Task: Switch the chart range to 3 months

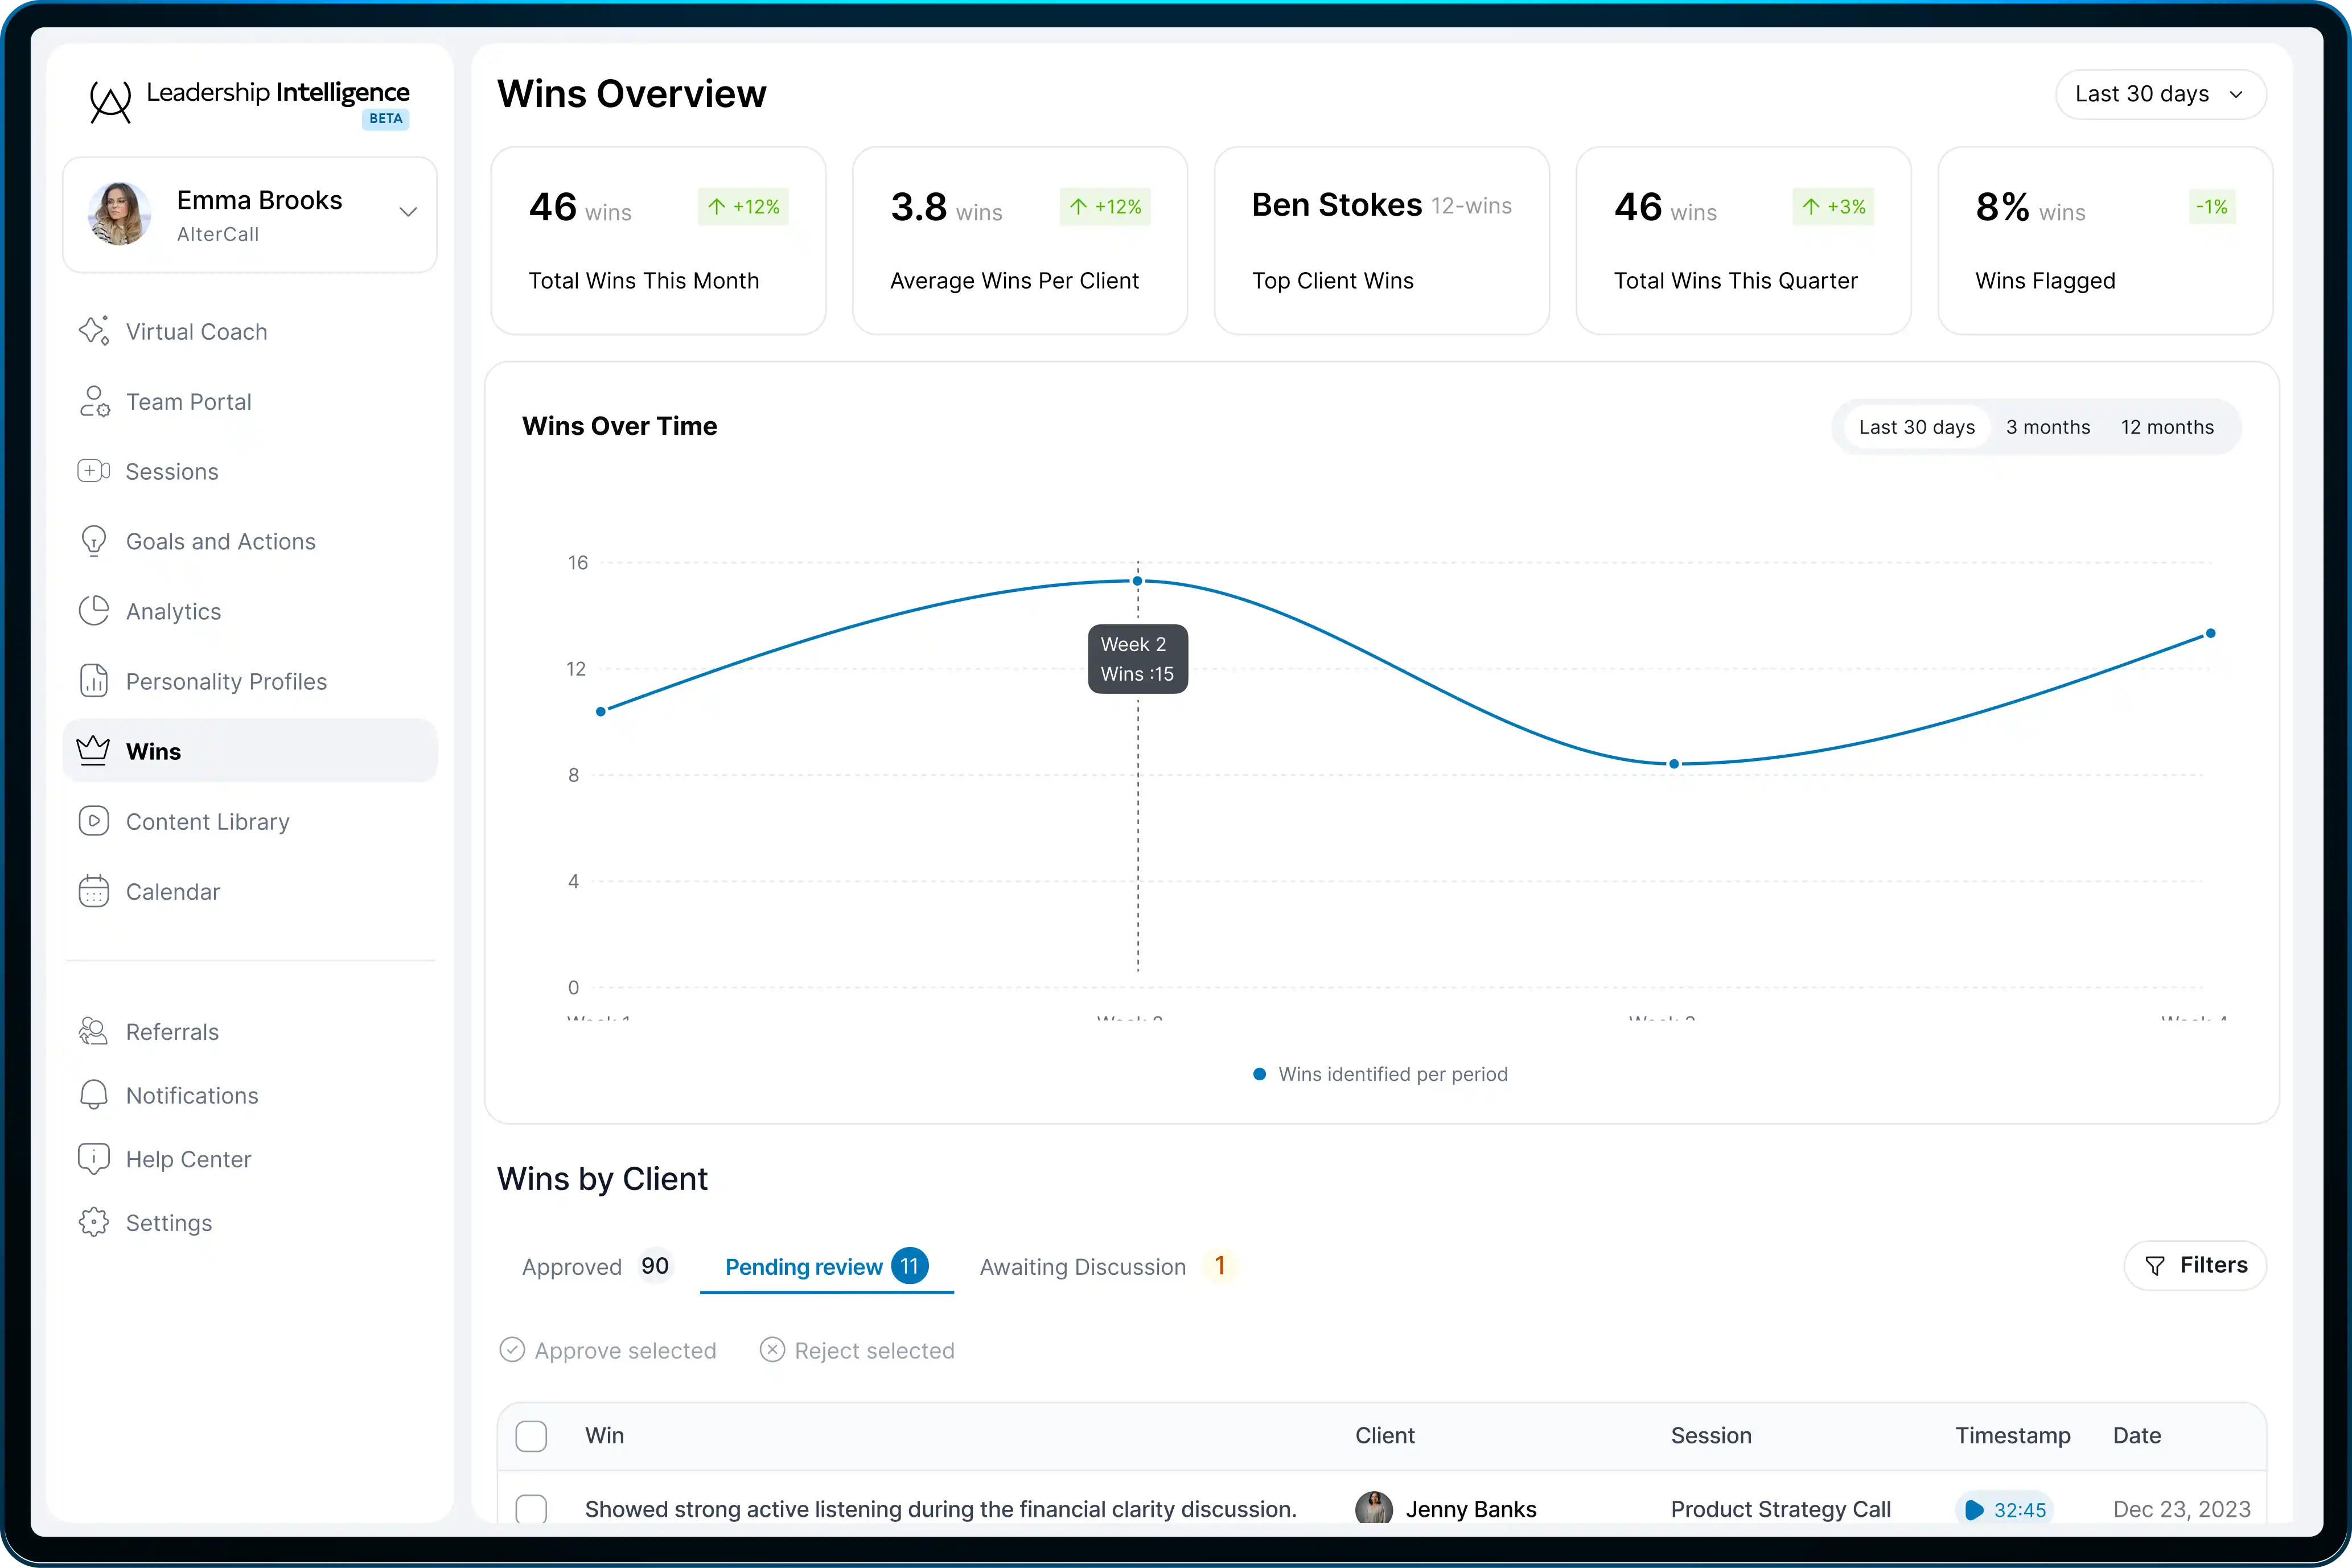Action: [2047, 427]
